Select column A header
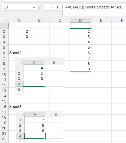The width and height of the screenshot is (126, 143). (x=19, y=21)
